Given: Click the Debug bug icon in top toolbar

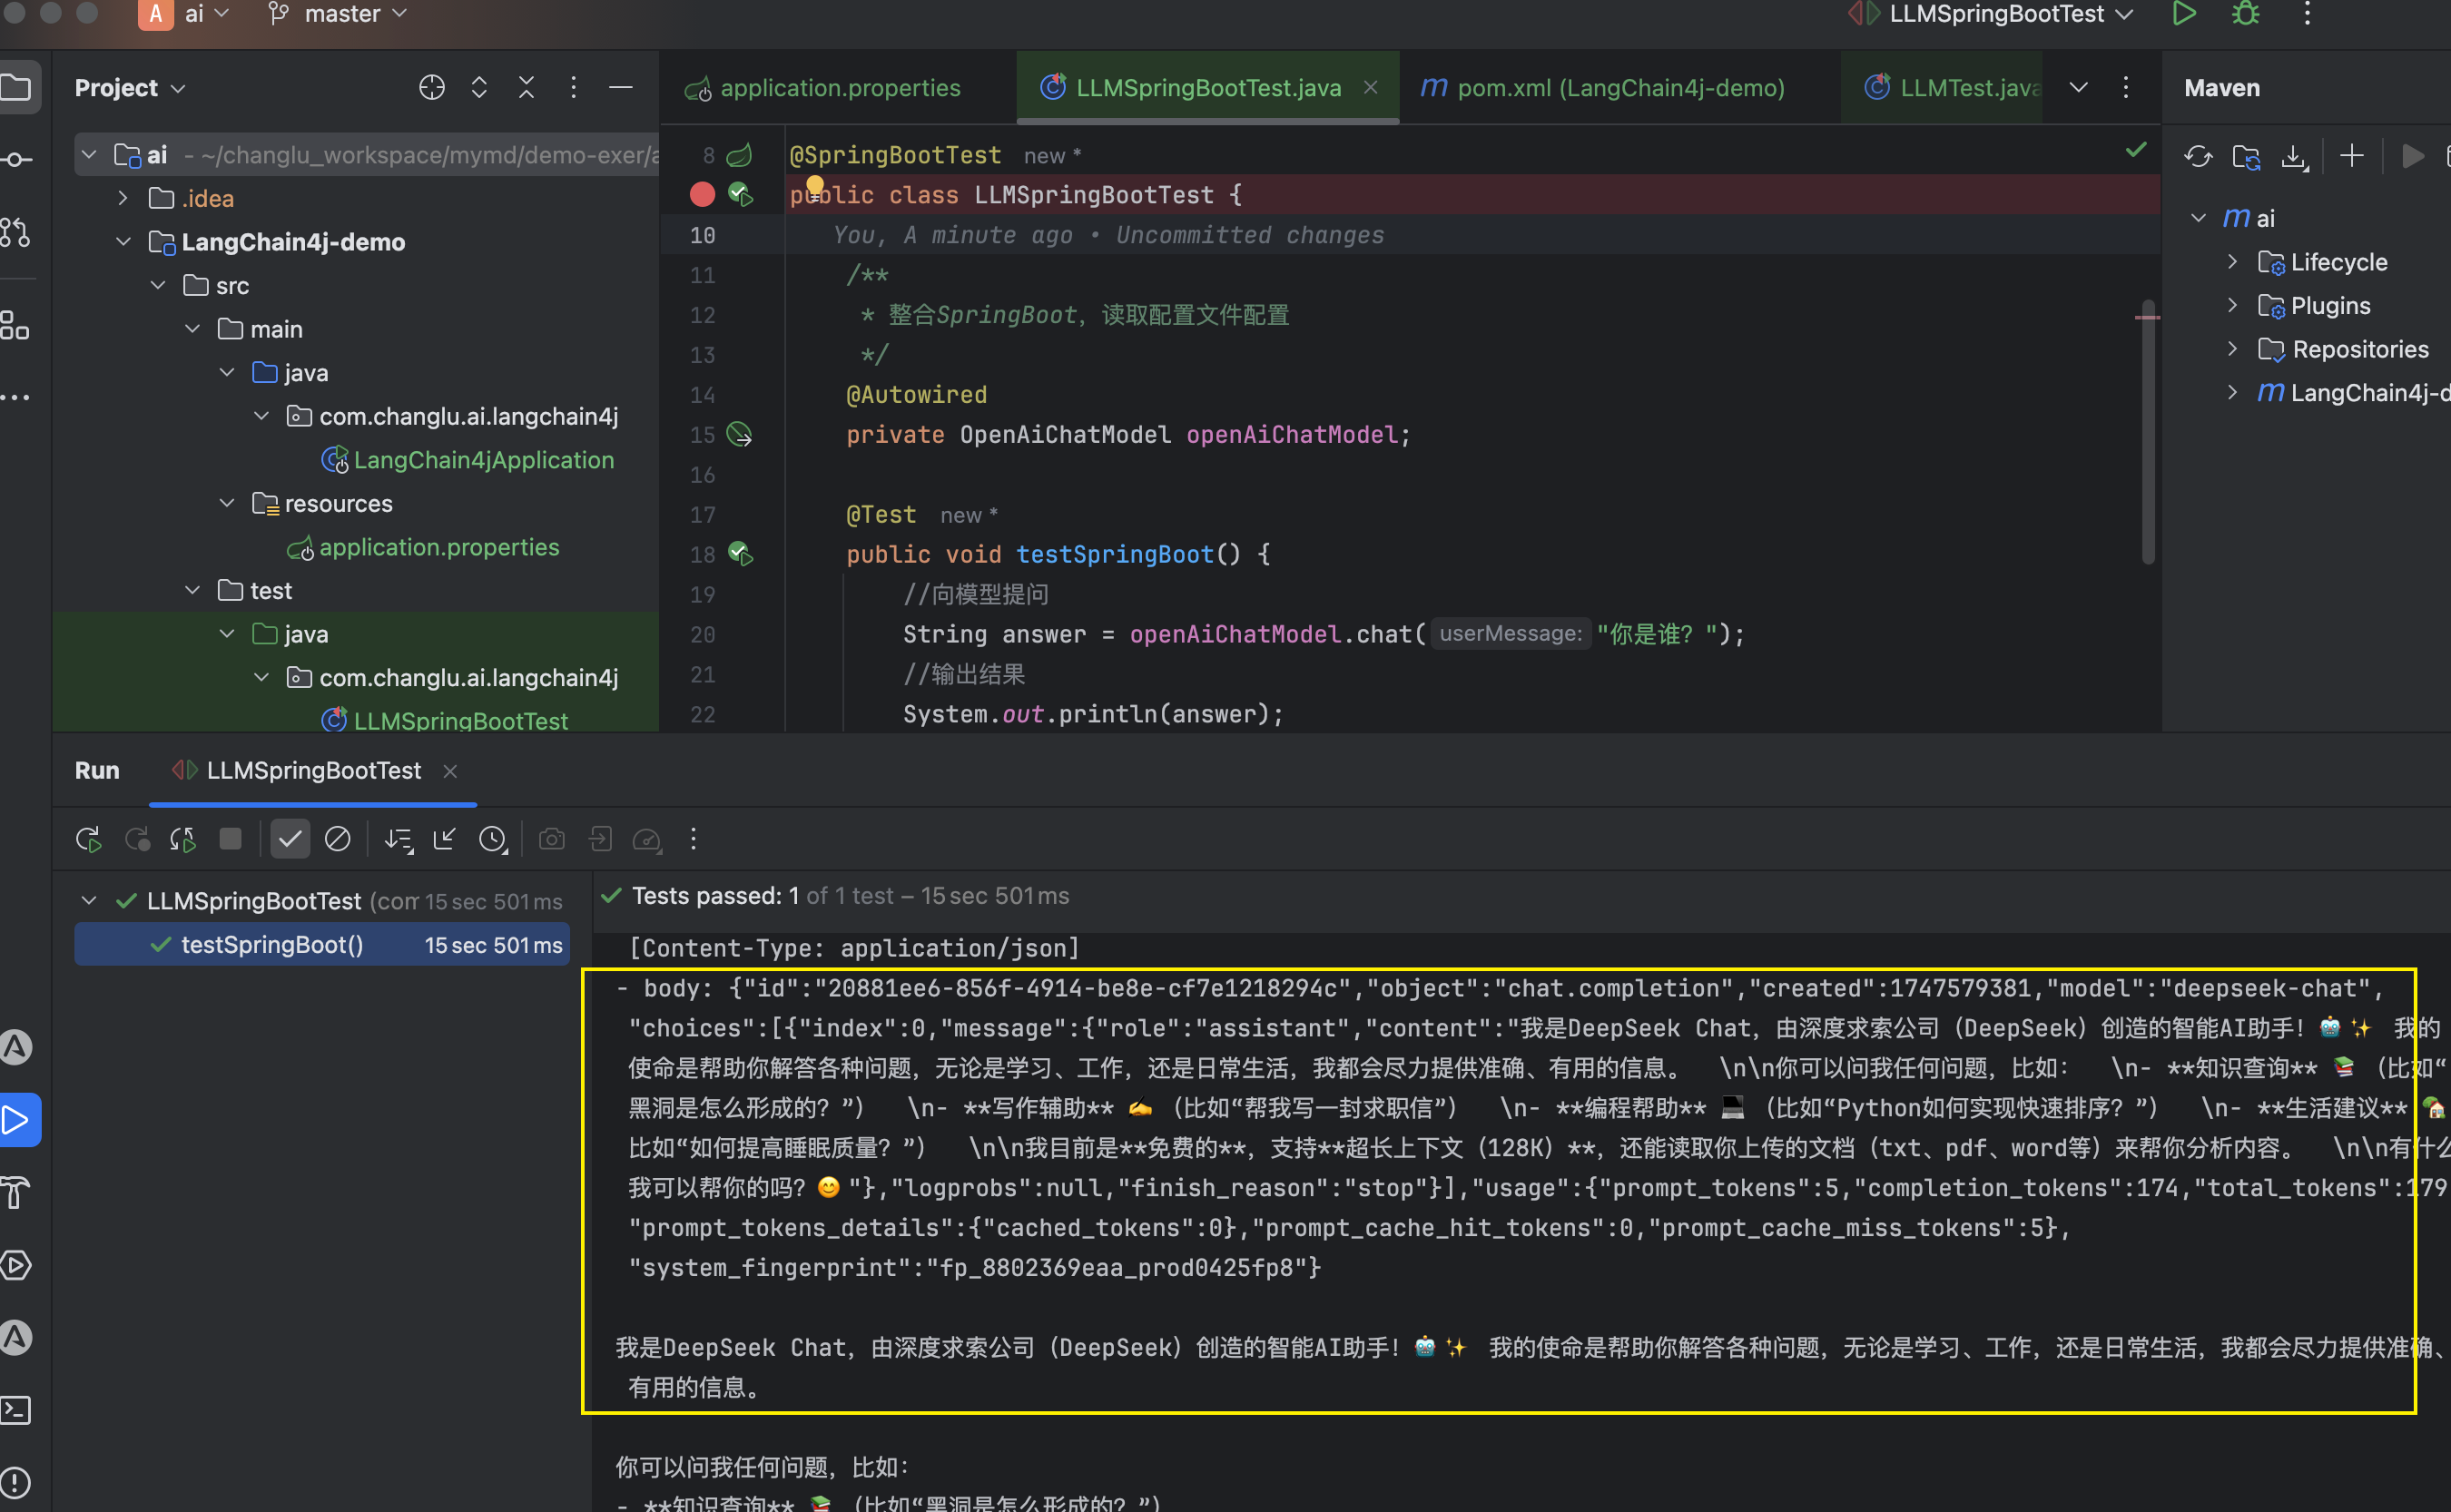Looking at the screenshot, I should point(2246,14).
